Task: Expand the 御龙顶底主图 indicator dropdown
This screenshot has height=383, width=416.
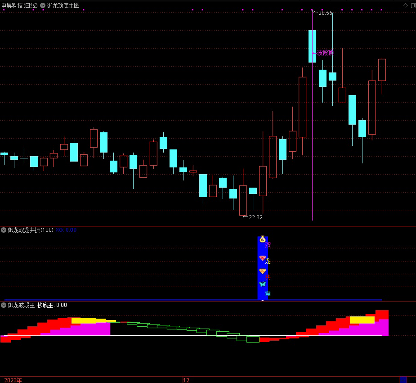Action: [43, 5]
